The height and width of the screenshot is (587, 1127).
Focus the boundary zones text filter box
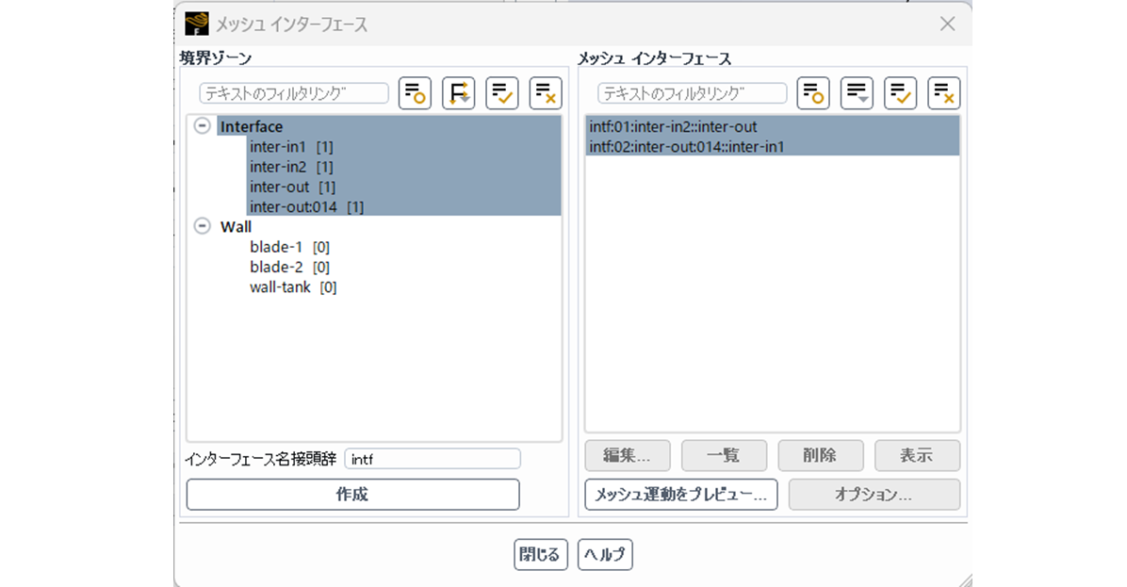(x=294, y=93)
